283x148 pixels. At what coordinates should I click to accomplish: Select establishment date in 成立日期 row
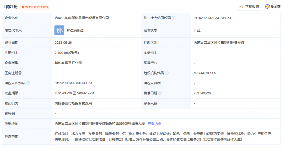tap(63, 43)
